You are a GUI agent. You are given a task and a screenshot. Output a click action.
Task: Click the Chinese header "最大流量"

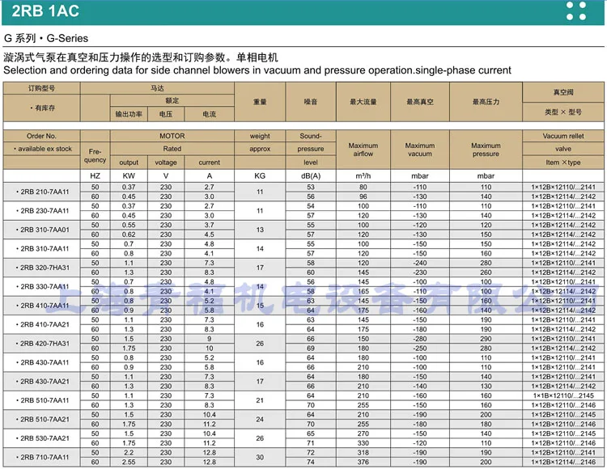click(363, 102)
